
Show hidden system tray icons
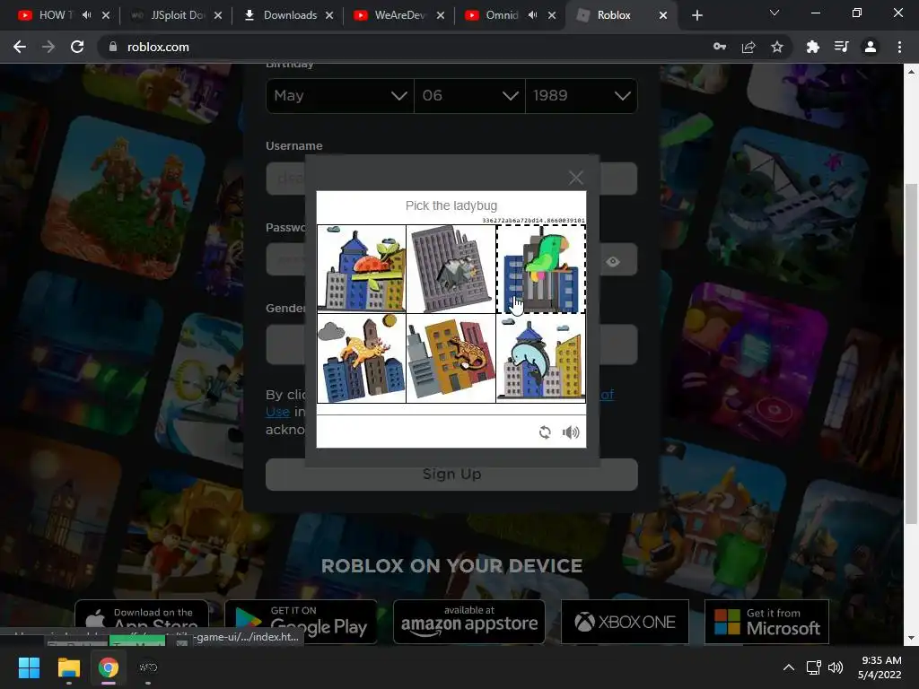(789, 667)
